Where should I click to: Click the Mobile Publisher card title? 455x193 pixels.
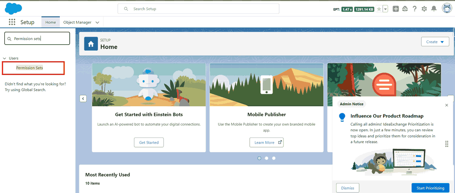coord(266,114)
